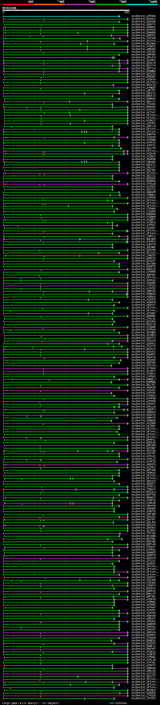
Task: Select hit label UniRef100_B9NAD9
Action: pyautogui.click(x=143, y=33)
